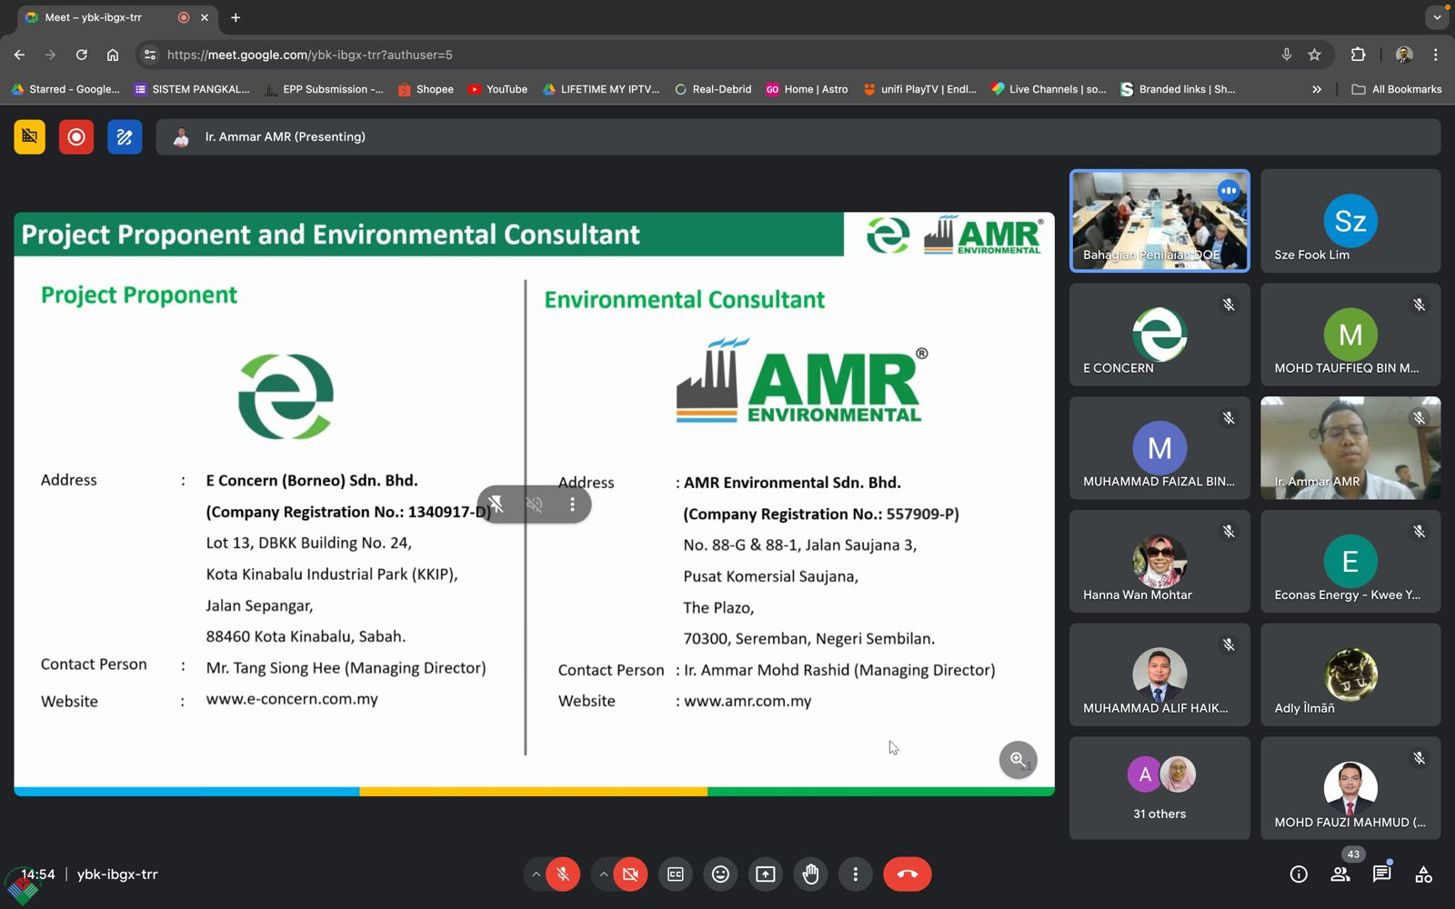Click the 31 others participants tile
Image resolution: width=1455 pixels, height=909 pixels.
coord(1159,788)
